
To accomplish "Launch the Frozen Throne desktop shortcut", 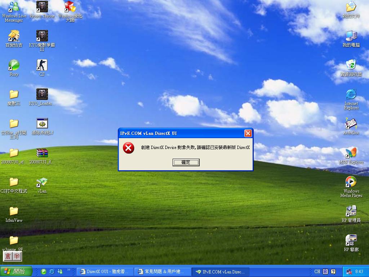I will 42,9.
